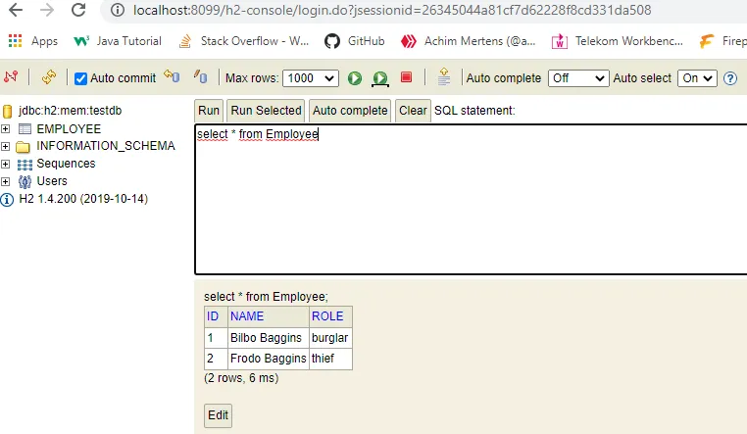
Task: Select the EMPLOYEE table in tree
Action: 69,129
